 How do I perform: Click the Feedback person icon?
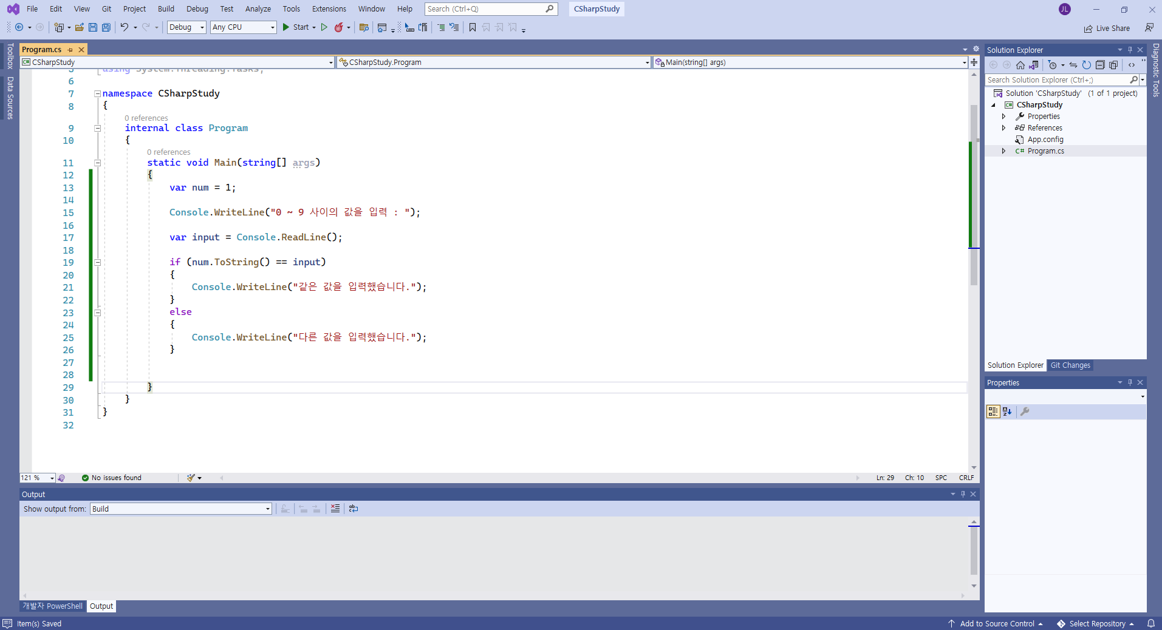tap(1149, 27)
